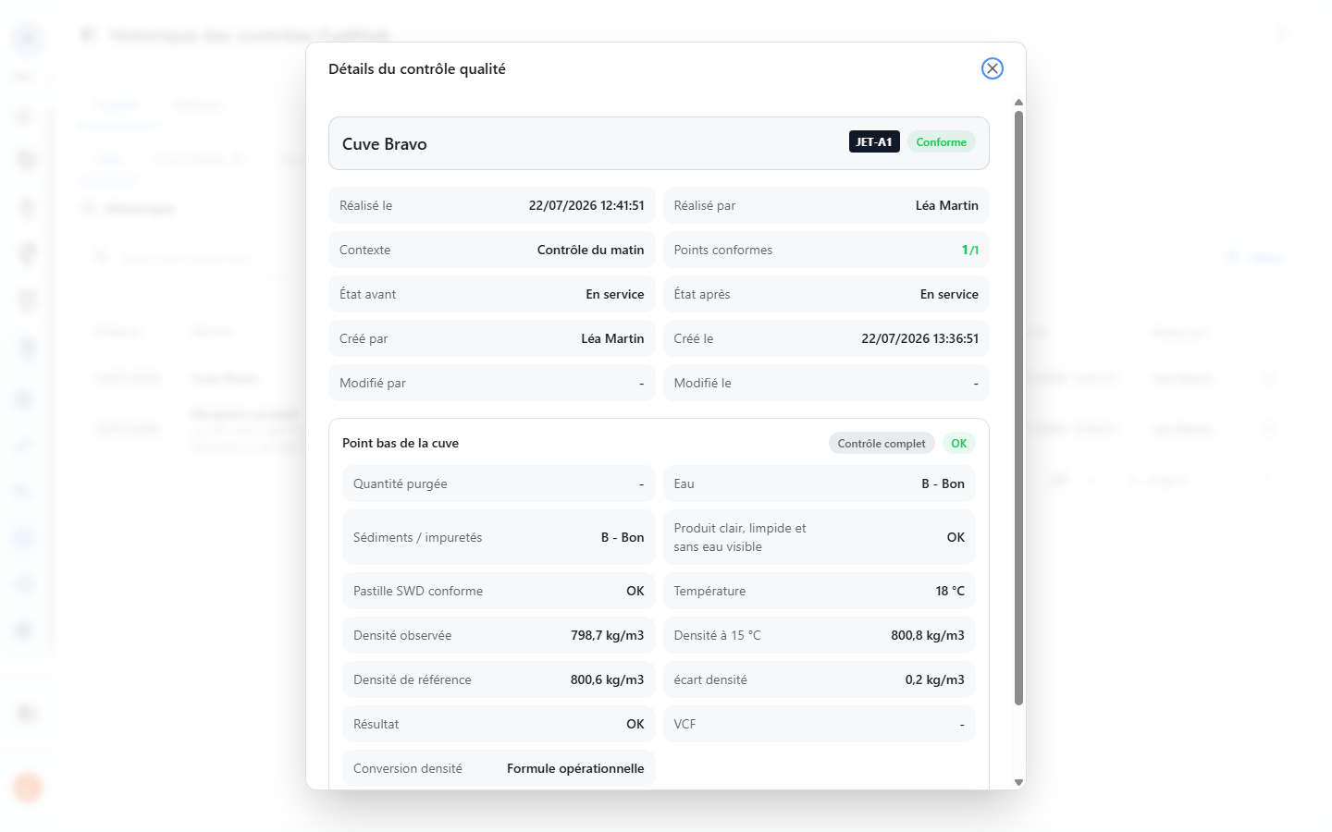Click the Température 18 °C field
The width and height of the screenshot is (1332, 832).
820,591
